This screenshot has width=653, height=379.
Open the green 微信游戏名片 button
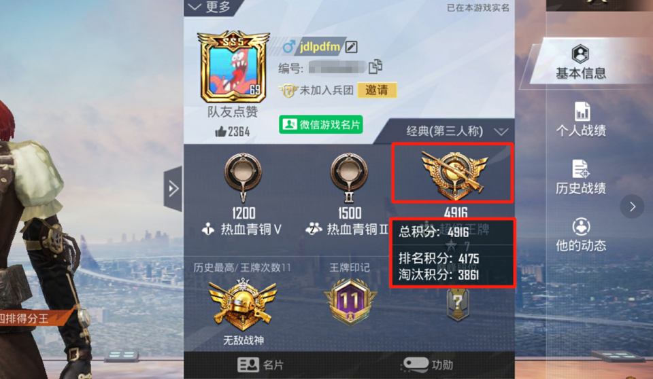pyautogui.click(x=320, y=124)
